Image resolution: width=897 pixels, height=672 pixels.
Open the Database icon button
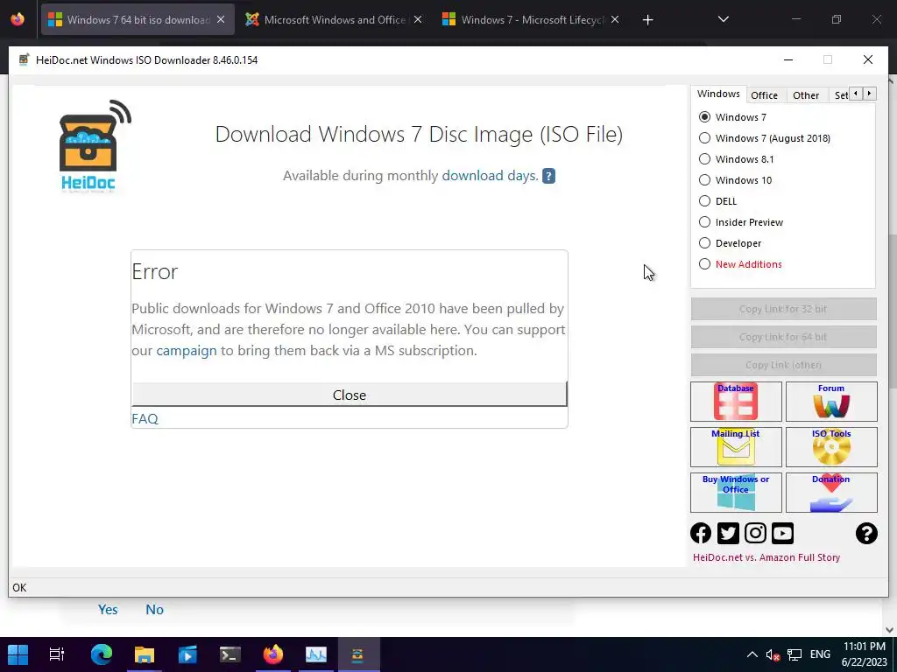click(x=736, y=401)
